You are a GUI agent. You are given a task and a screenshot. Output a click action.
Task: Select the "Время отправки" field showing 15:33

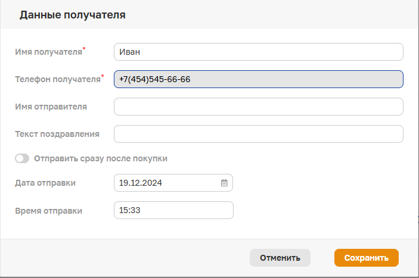[x=173, y=210]
